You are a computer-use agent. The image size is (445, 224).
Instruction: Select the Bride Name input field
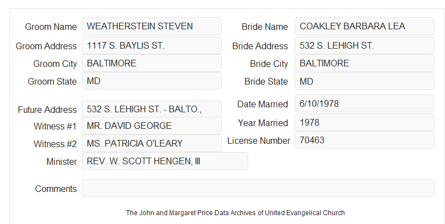[x=364, y=26]
